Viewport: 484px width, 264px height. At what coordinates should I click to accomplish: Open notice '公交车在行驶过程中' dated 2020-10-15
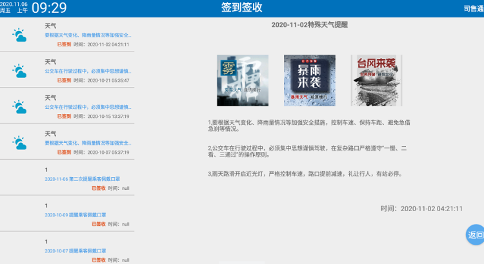pyautogui.click(x=88, y=107)
